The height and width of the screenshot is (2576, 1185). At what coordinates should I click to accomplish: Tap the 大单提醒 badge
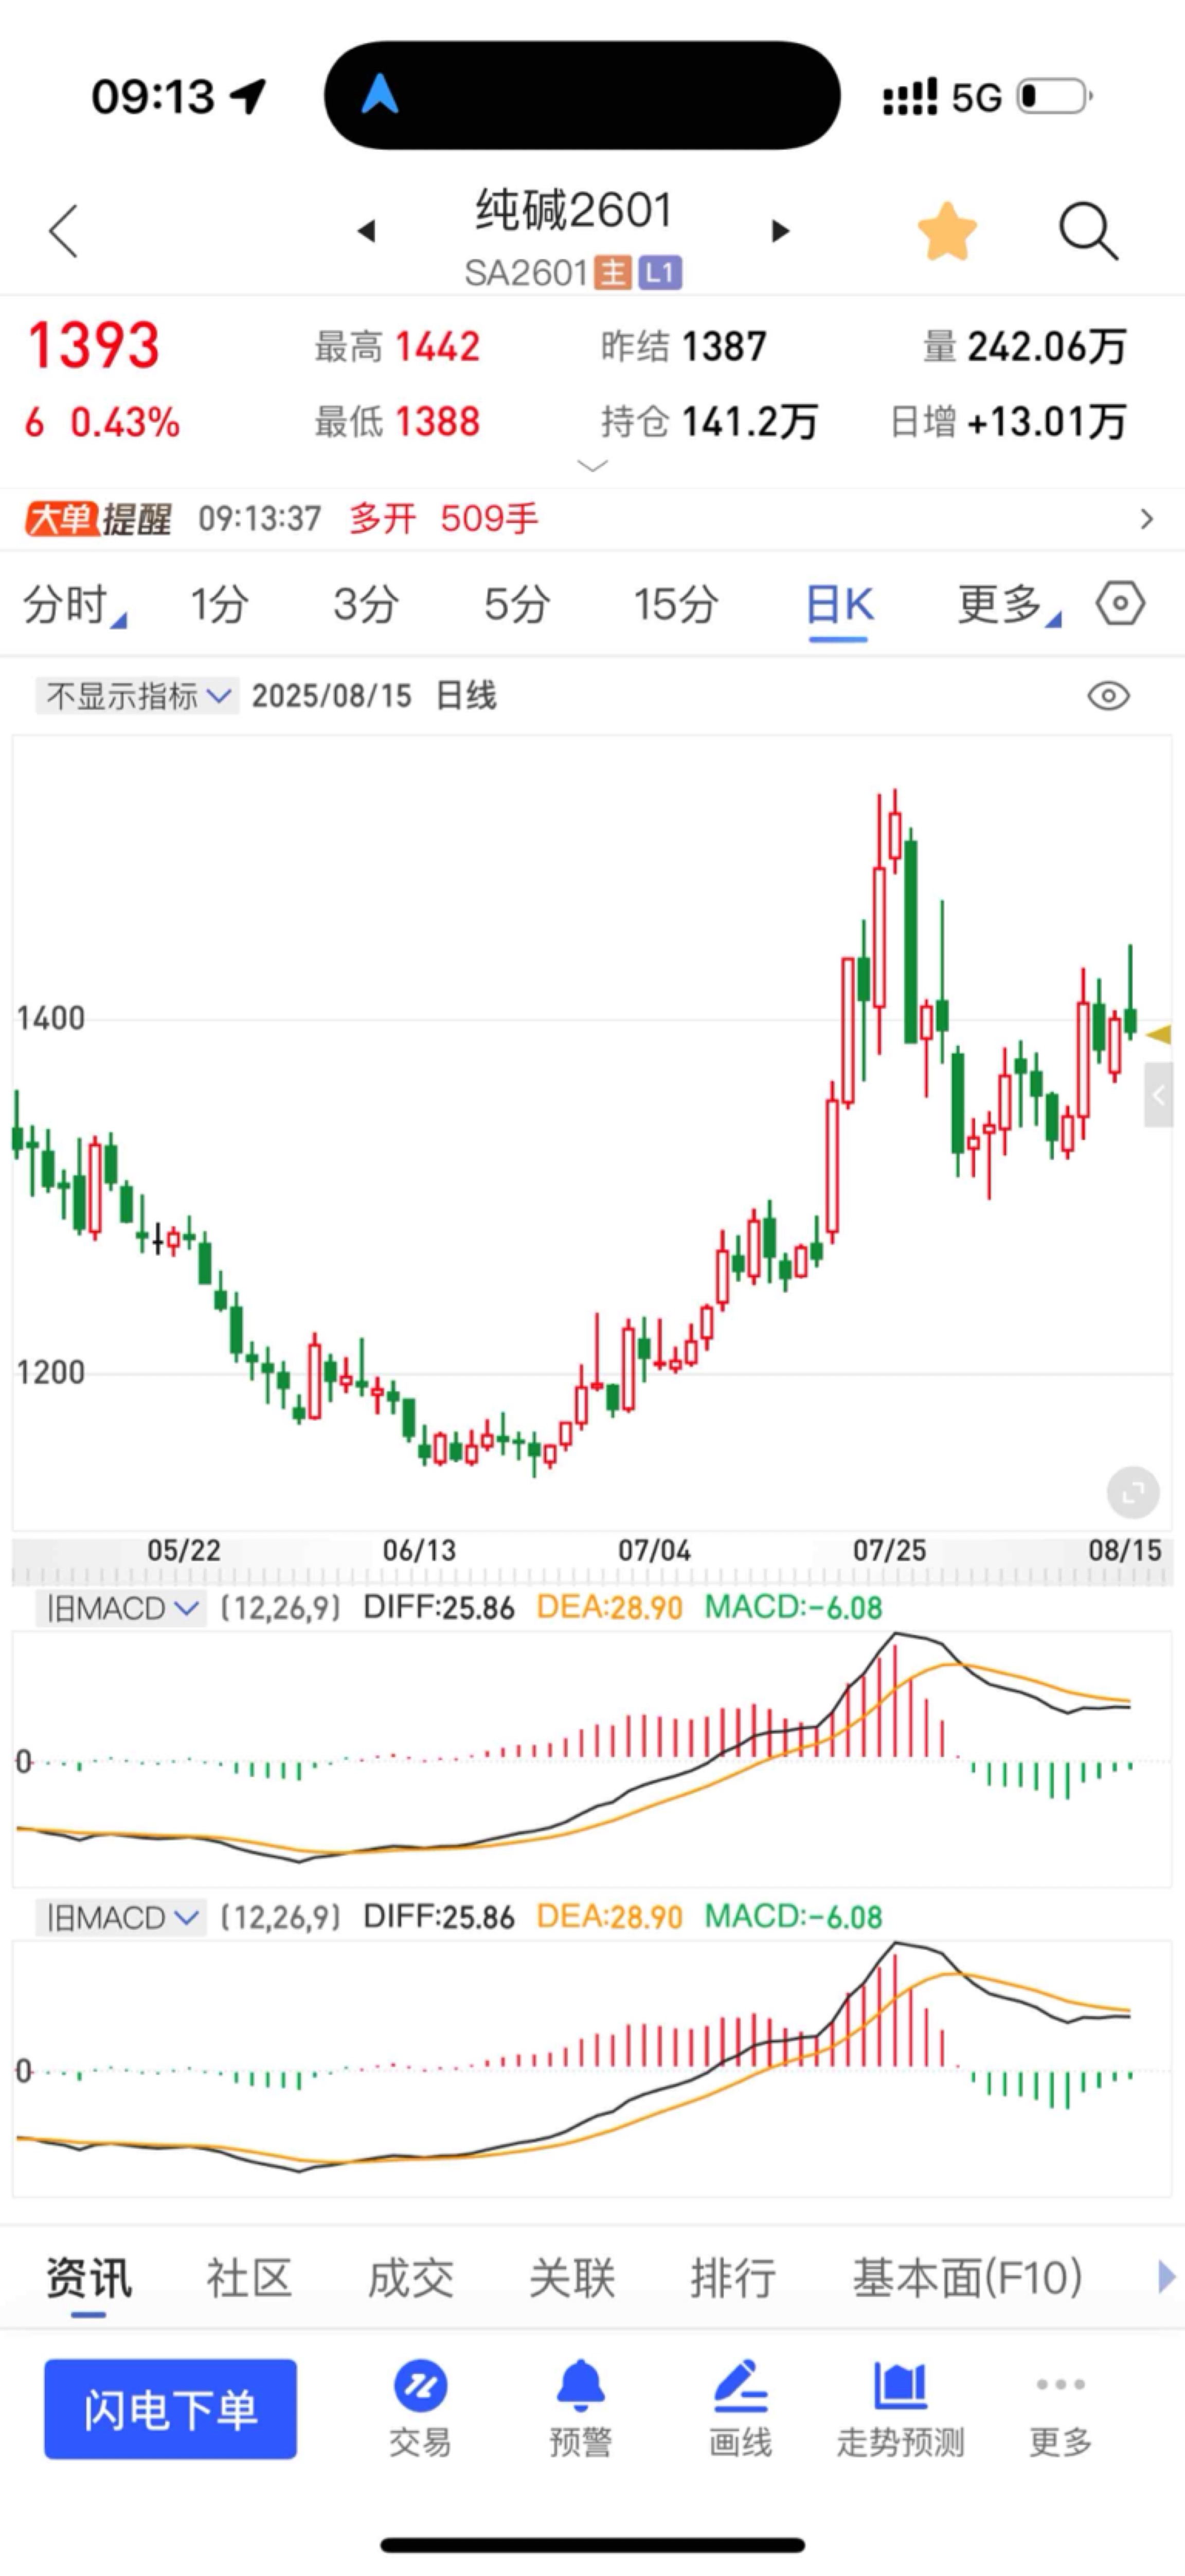97,519
